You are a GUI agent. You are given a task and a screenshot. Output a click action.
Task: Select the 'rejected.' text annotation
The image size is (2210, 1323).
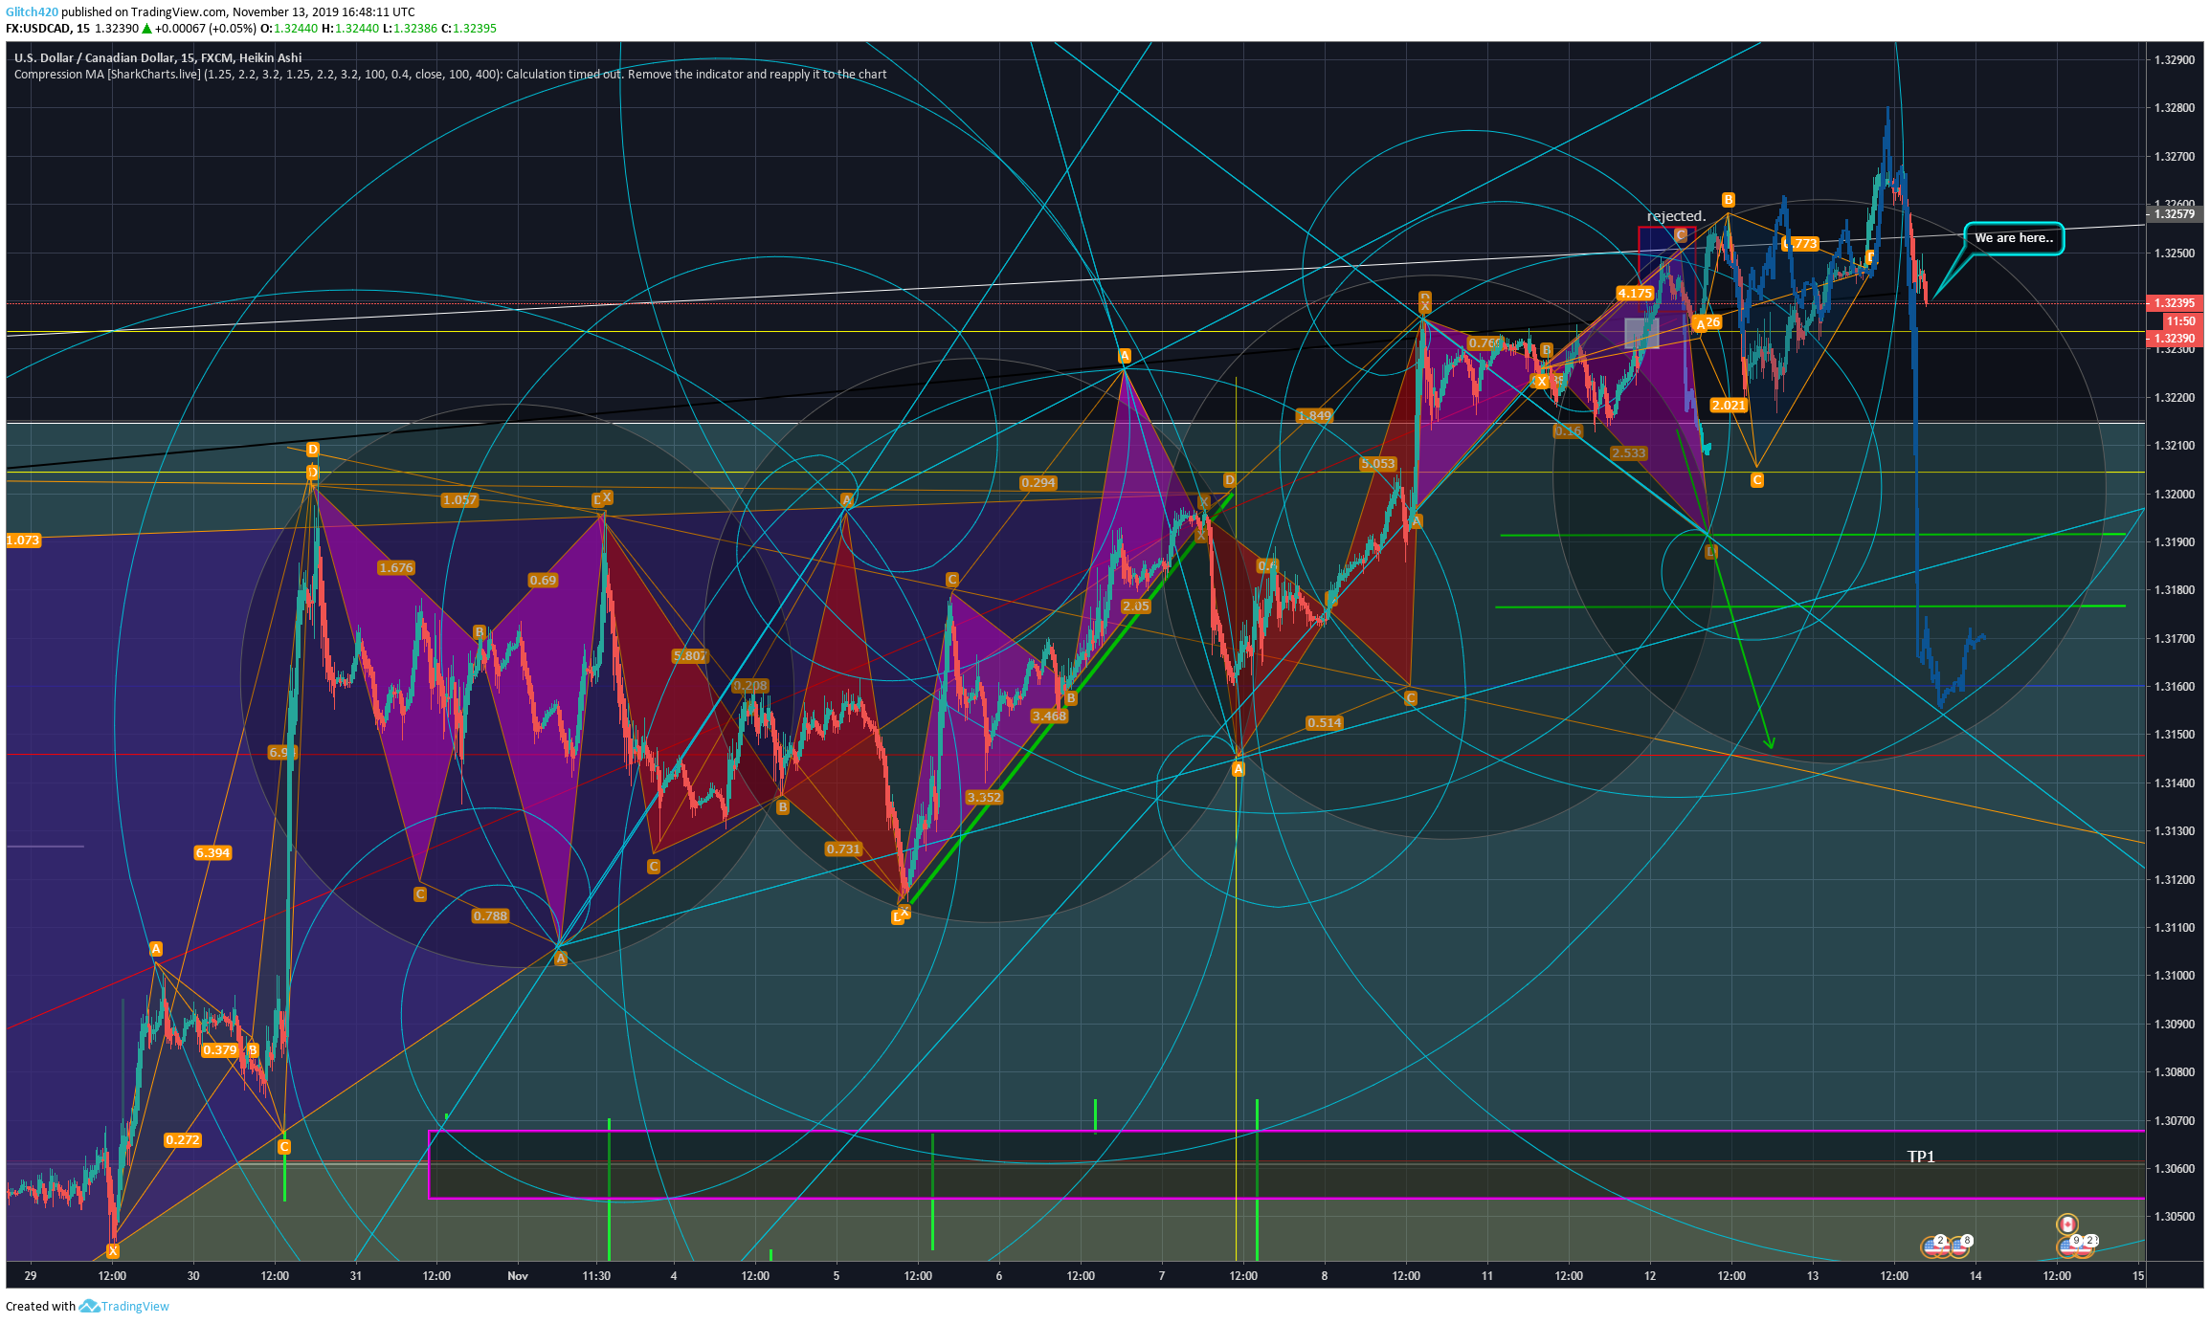point(1676,216)
